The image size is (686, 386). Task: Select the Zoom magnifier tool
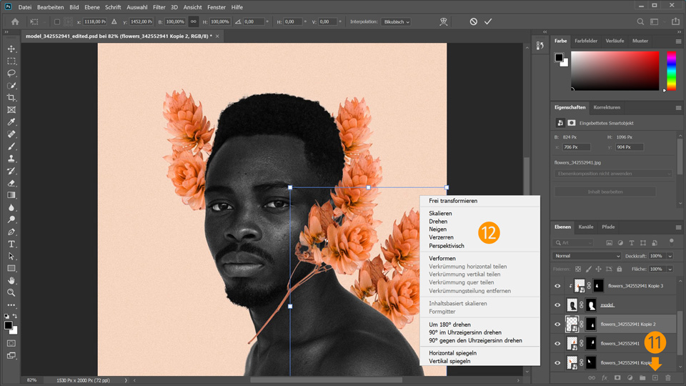[11, 293]
